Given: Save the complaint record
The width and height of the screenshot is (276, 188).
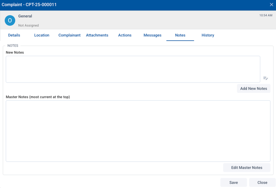Looking at the screenshot, I should pyautogui.click(x=233, y=182).
